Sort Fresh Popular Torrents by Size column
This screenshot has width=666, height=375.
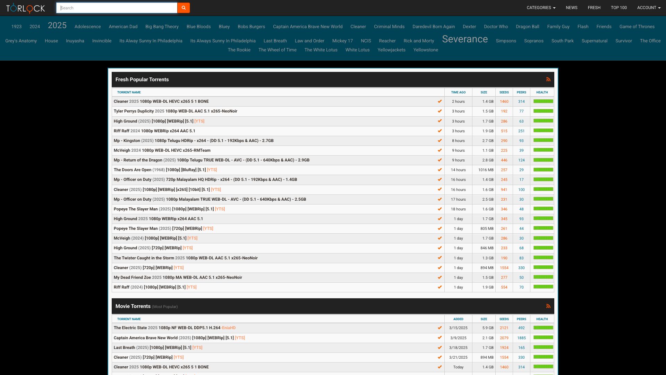pyautogui.click(x=484, y=92)
